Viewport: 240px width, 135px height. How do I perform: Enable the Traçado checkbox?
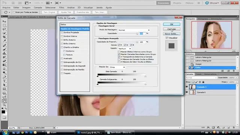62,73
